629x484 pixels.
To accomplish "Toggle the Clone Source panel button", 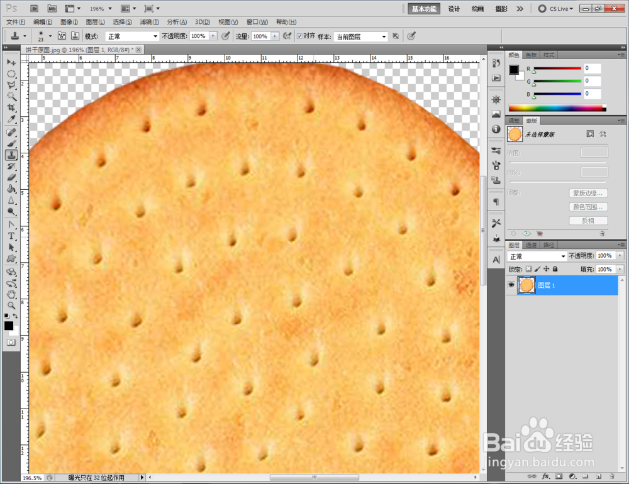I will point(75,36).
